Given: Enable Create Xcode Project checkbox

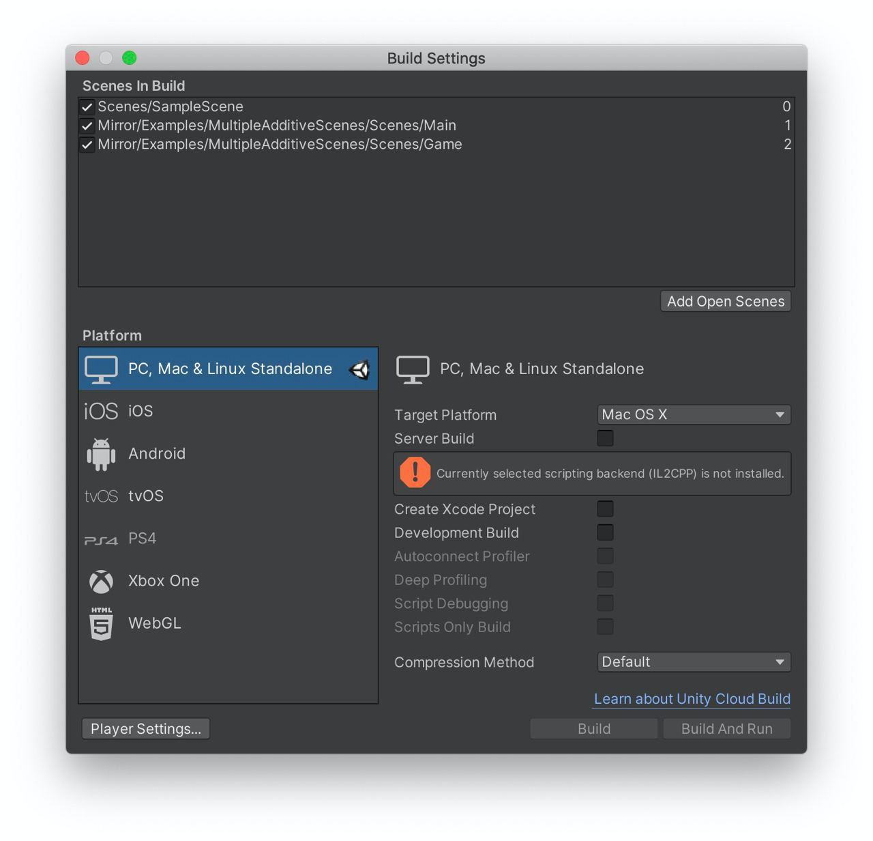Looking at the screenshot, I should pyautogui.click(x=605, y=509).
